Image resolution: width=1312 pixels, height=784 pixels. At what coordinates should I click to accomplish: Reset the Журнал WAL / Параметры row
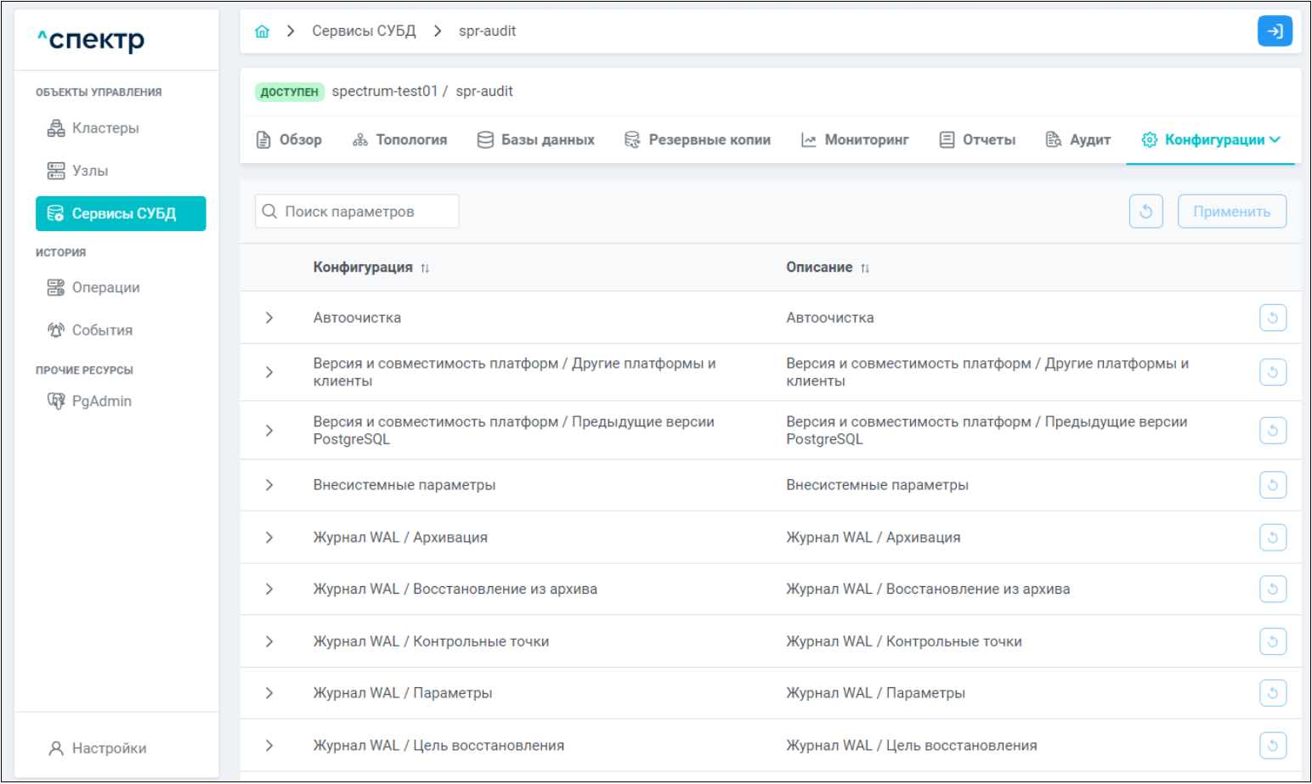(x=1272, y=693)
